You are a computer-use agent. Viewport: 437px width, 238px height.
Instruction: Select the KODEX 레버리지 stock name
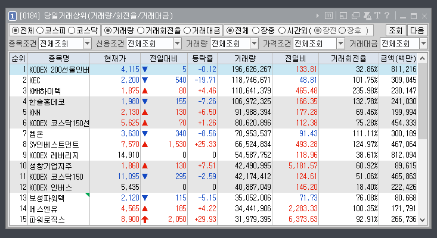click(x=54, y=155)
